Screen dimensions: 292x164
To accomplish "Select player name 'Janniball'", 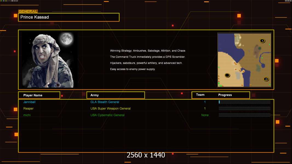I will pos(29,102).
